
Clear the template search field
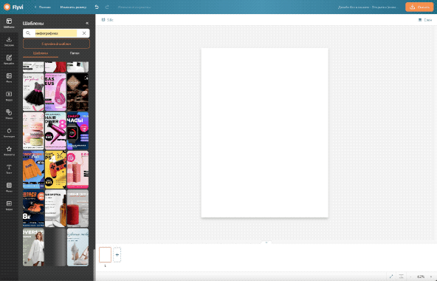click(84, 33)
